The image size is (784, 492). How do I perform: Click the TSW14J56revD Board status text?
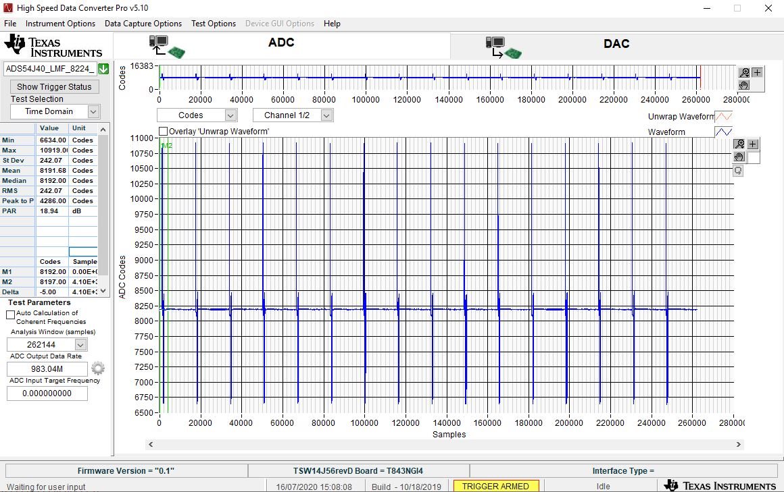coord(358,471)
